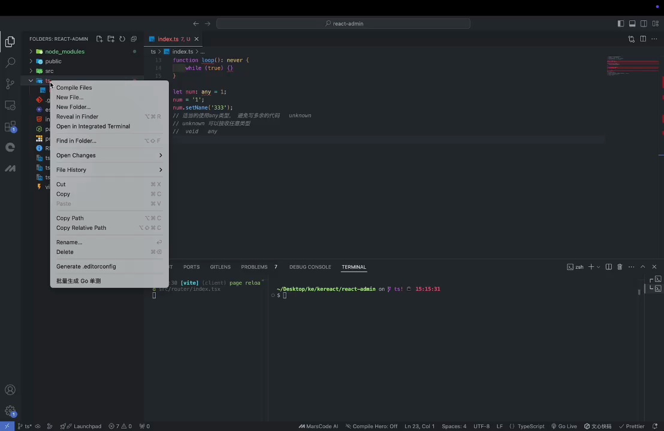664x431 pixels.
Task: Customize layout icon in title bar
Action: point(655,24)
